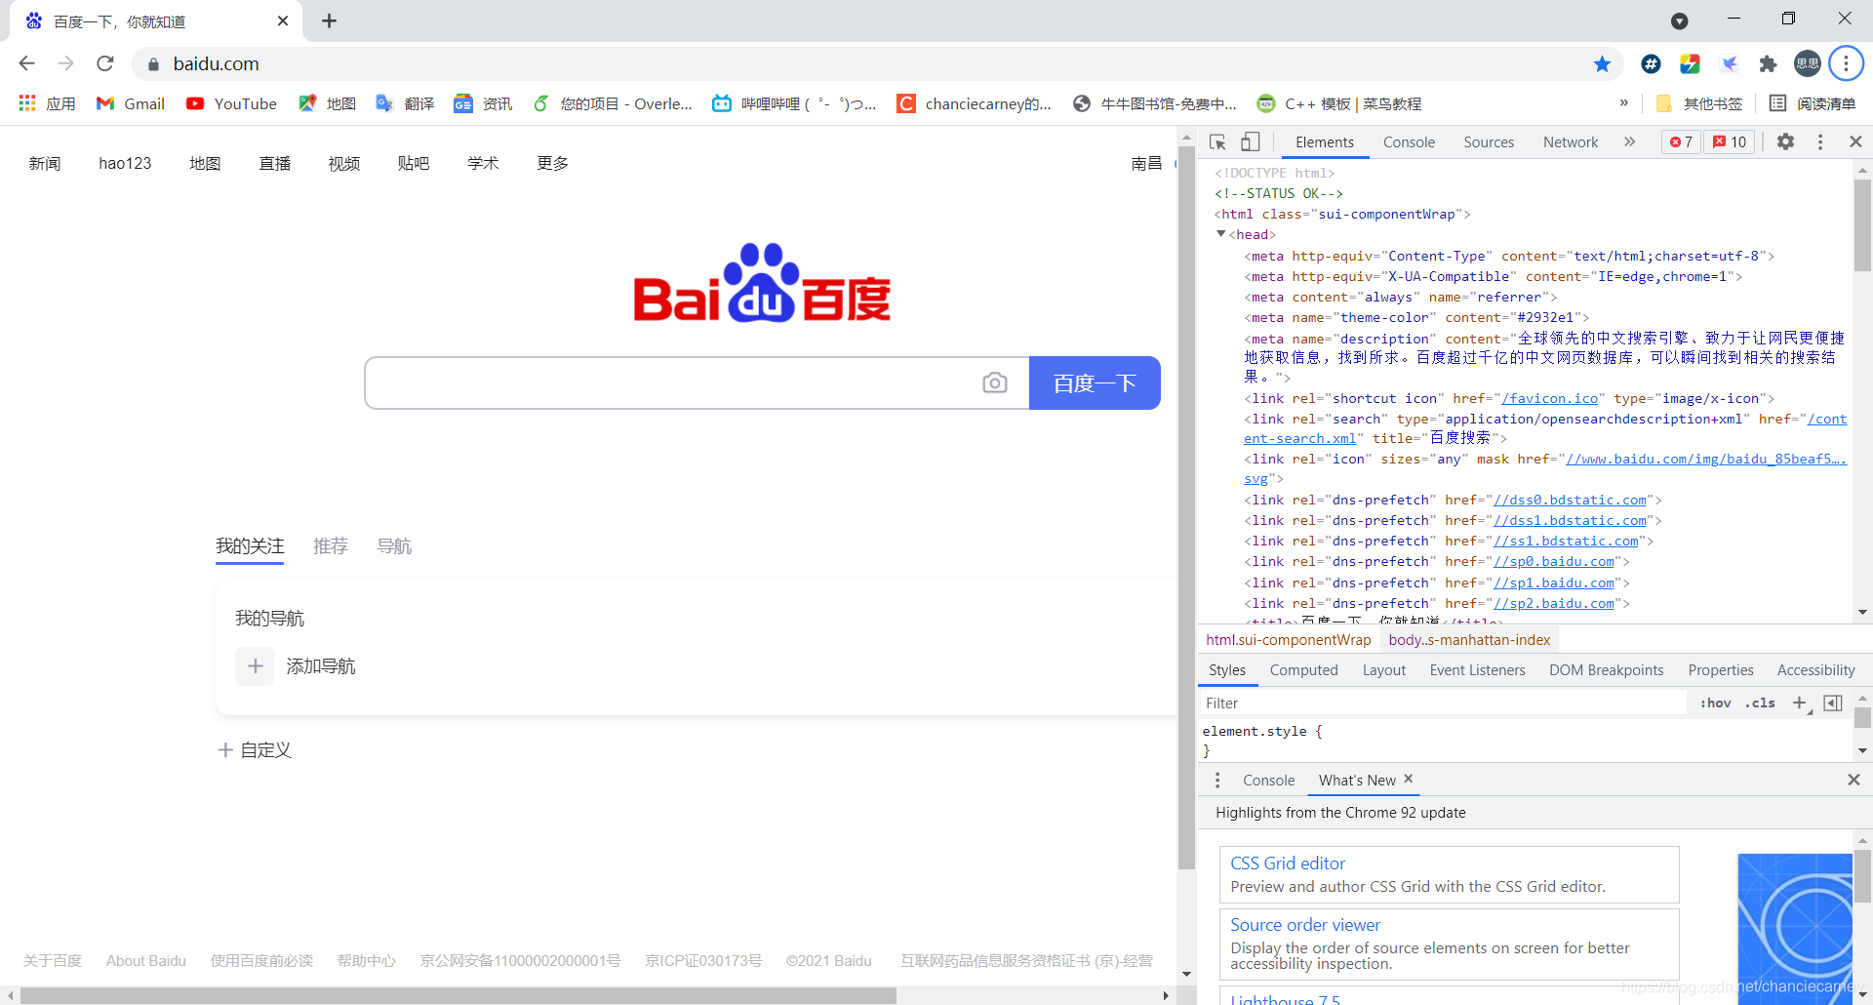The height and width of the screenshot is (1005, 1873).
Task: Click the /favicon.ico link in Elements
Action: point(1550,398)
